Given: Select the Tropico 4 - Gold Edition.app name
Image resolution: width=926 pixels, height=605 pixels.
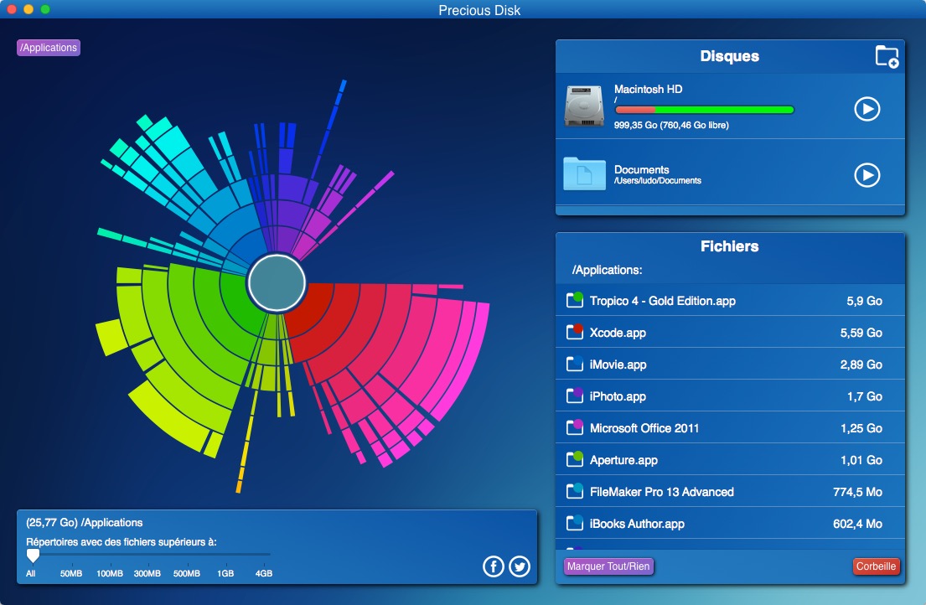Looking at the screenshot, I should click(663, 301).
